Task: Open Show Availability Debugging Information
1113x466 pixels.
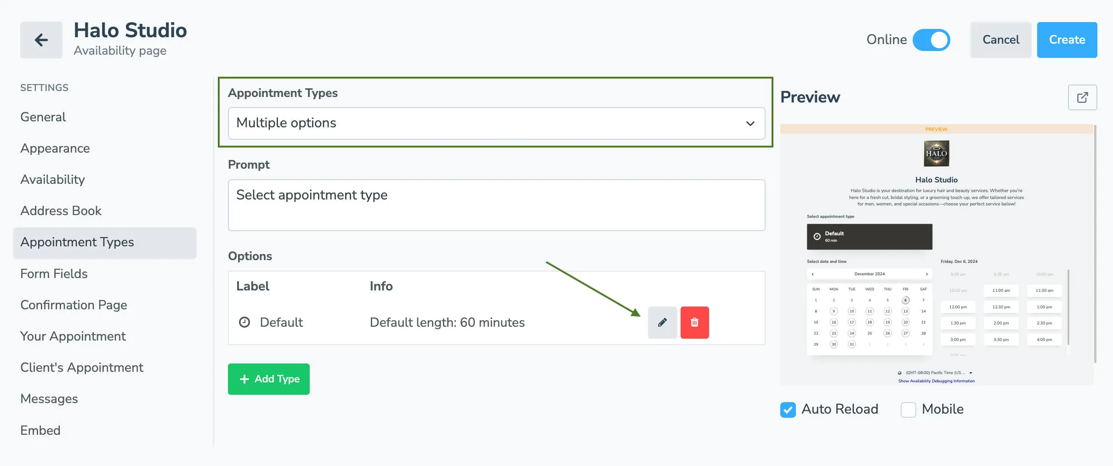Action: [x=936, y=381]
